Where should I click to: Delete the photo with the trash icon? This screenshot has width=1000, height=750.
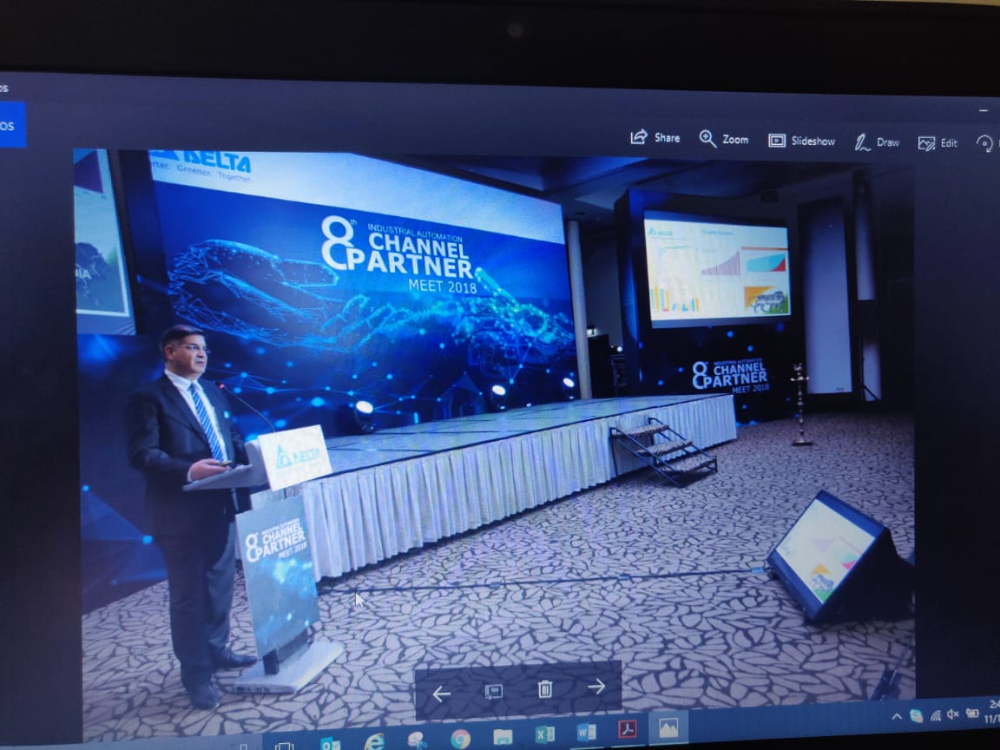(544, 688)
